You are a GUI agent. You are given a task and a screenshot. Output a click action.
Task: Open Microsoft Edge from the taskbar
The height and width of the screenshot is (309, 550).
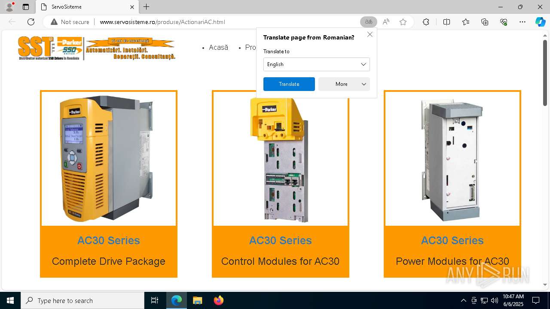coord(177,300)
